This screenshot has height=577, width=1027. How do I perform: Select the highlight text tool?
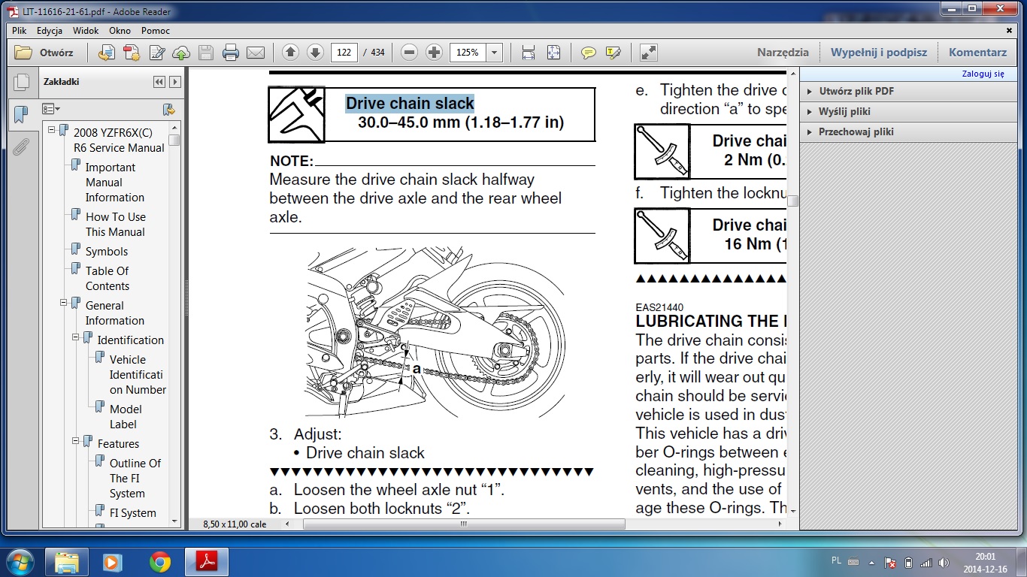tap(613, 53)
